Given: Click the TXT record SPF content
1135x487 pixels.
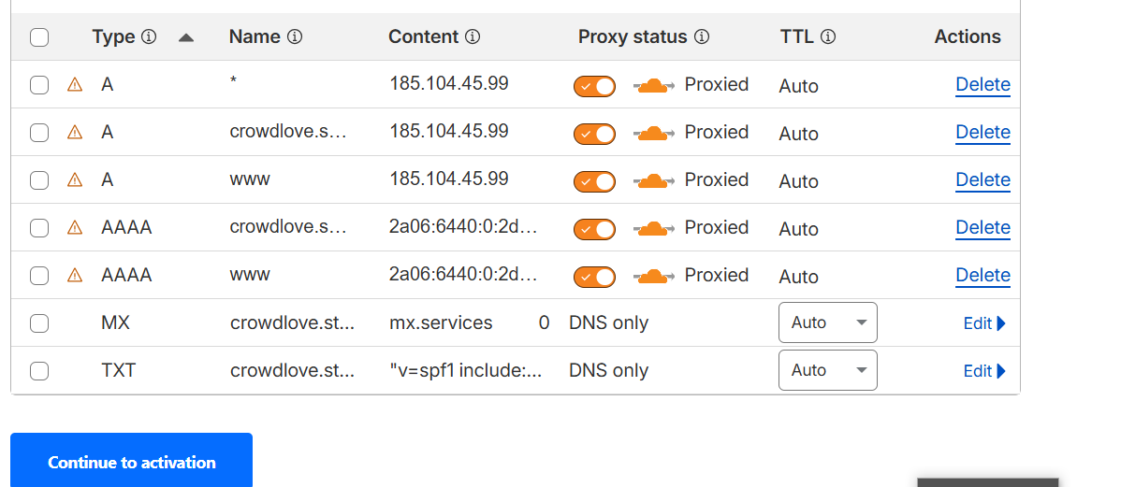Looking at the screenshot, I should pos(465,371).
